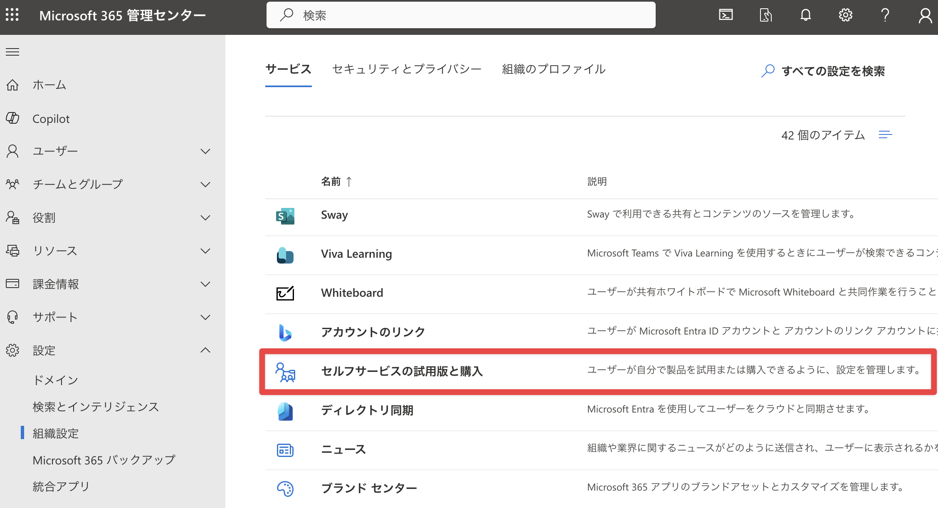Open notifications bell icon
This screenshot has width=938, height=508.
tap(806, 15)
